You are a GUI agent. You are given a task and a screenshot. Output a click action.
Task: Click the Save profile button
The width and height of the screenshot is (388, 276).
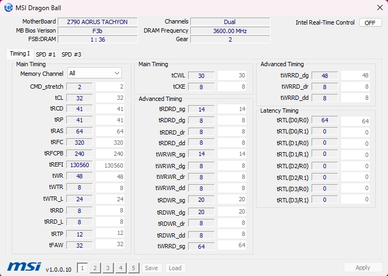[151, 268]
